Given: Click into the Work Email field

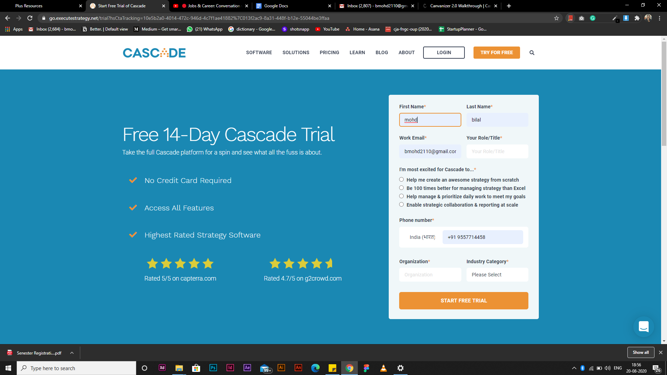Looking at the screenshot, I should 430,151.
